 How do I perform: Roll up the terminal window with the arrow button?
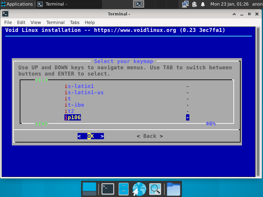(x=234, y=14)
